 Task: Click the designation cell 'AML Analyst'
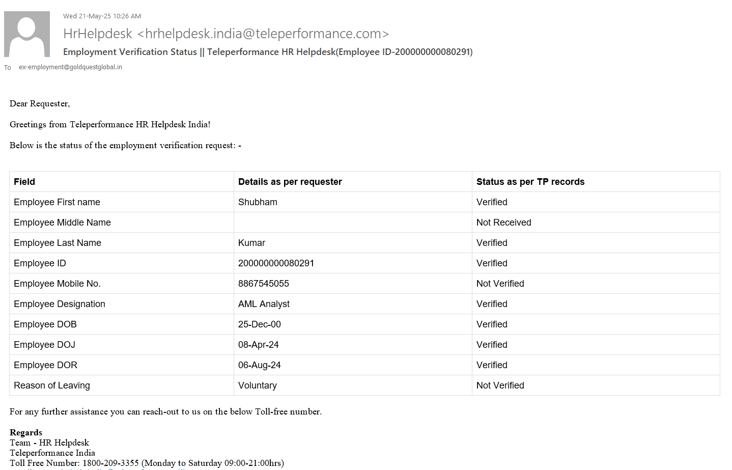click(x=264, y=304)
